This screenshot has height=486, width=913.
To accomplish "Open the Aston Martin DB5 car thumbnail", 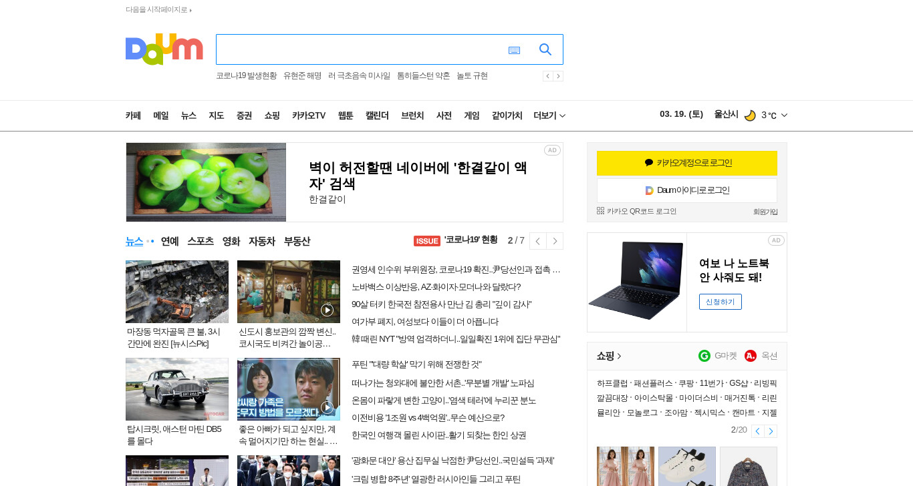I will (177, 389).
